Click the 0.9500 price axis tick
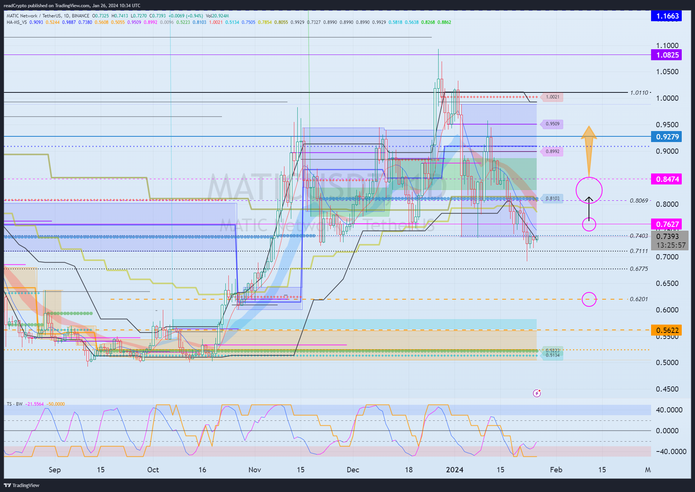This screenshot has height=492, width=695. (667, 125)
